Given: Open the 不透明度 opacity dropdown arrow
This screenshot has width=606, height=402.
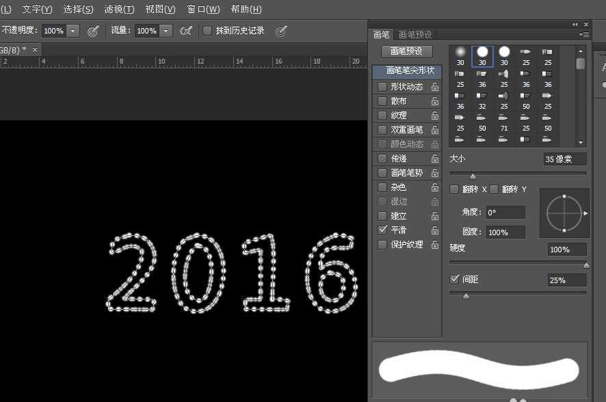Looking at the screenshot, I should (73, 31).
